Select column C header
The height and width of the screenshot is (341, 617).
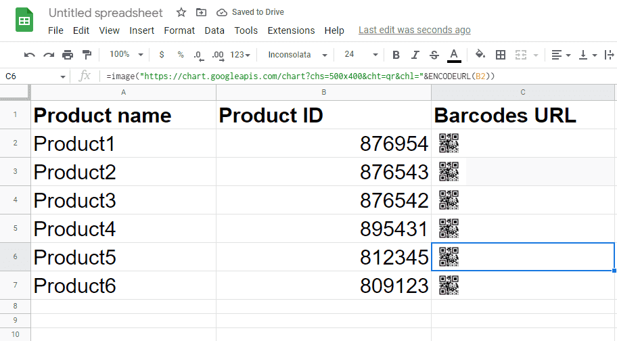[x=522, y=92]
